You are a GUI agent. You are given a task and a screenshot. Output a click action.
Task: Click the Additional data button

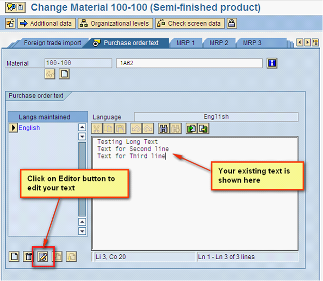pos(47,23)
